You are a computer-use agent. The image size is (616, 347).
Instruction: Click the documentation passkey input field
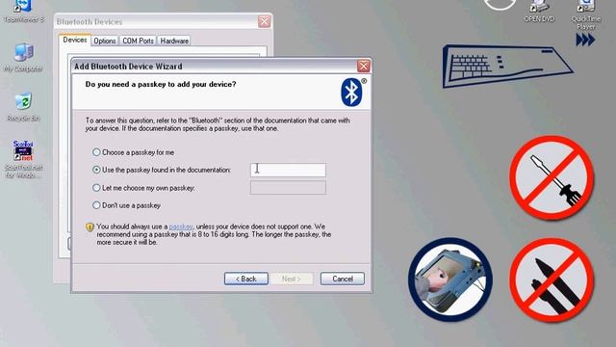[x=288, y=170]
